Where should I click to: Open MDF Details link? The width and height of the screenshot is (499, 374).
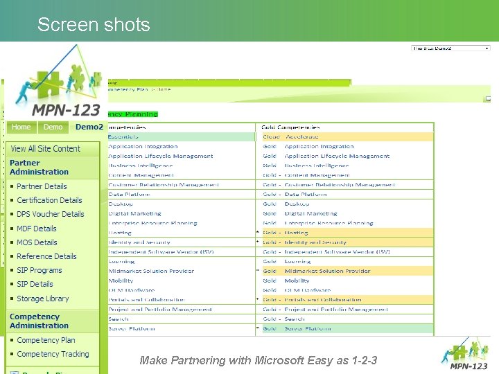(37, 229)
